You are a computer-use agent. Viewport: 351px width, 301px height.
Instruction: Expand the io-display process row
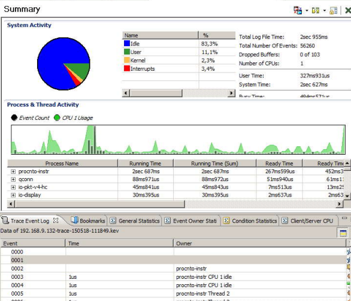(13, 195)
